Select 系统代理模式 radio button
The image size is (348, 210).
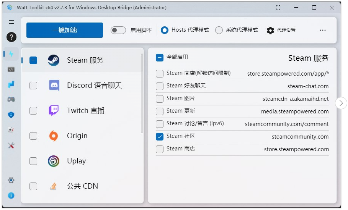pos(219,30)
